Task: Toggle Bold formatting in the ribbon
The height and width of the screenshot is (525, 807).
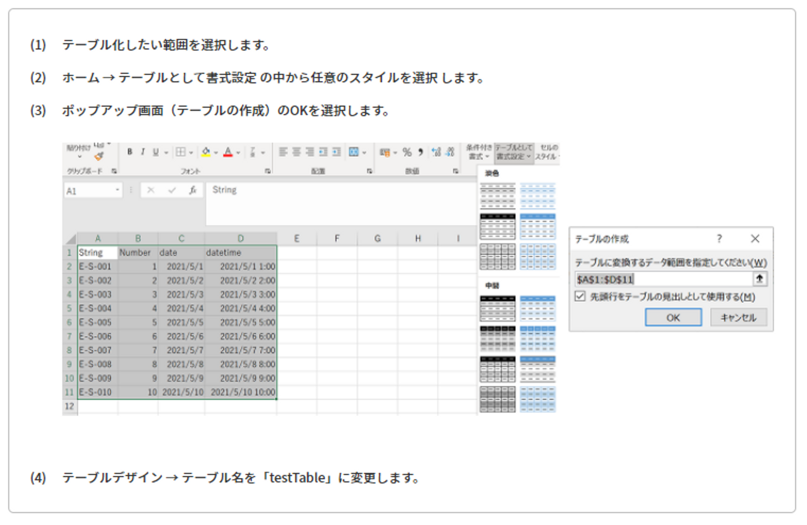Action: pyautogui.click(x=129, y=152)
